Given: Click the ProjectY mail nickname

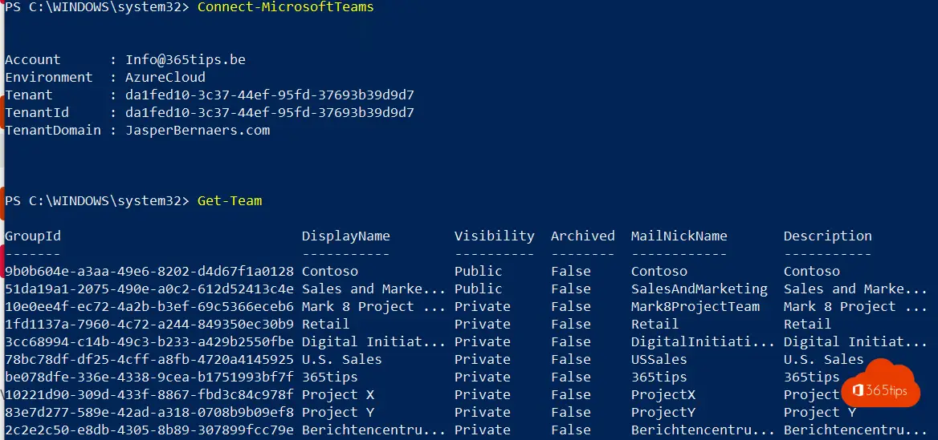Looking at the screenshot, I should click(x=663, y=412).
